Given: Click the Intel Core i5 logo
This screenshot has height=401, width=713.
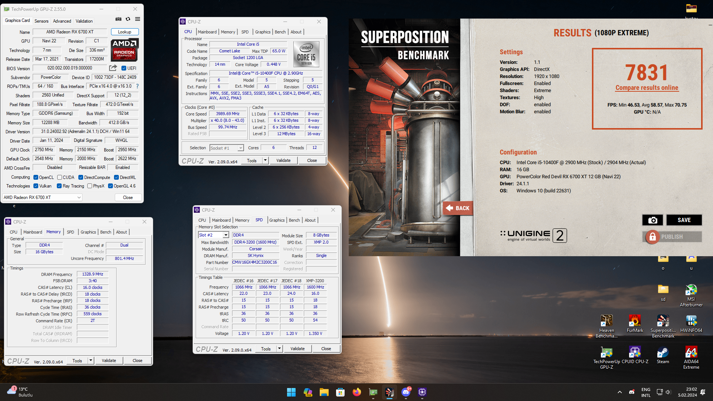Looking at the screenshot, I should 306,54.
